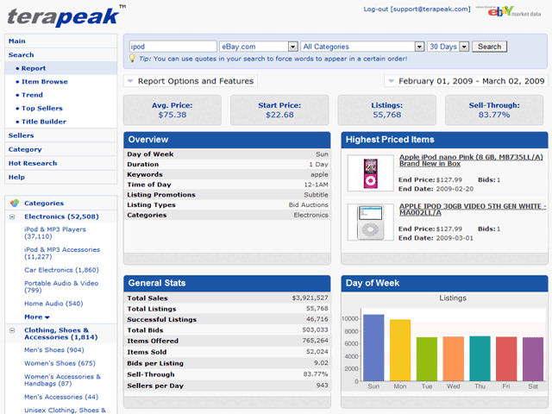Open the Hot Research menu item

[61, 163]
